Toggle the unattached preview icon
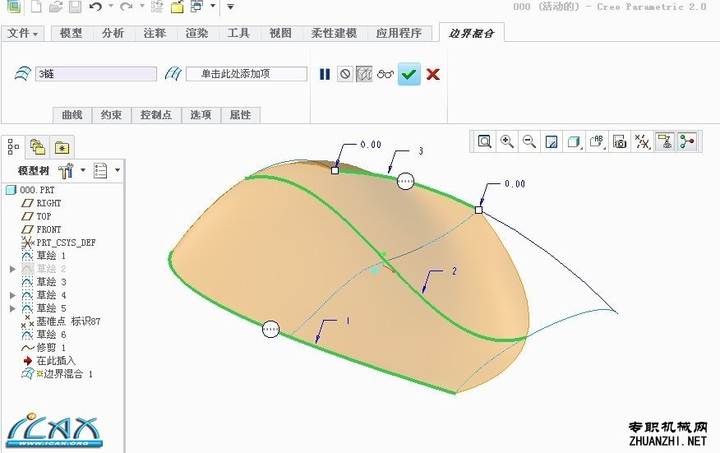720x453 pixels. (364, 74)
